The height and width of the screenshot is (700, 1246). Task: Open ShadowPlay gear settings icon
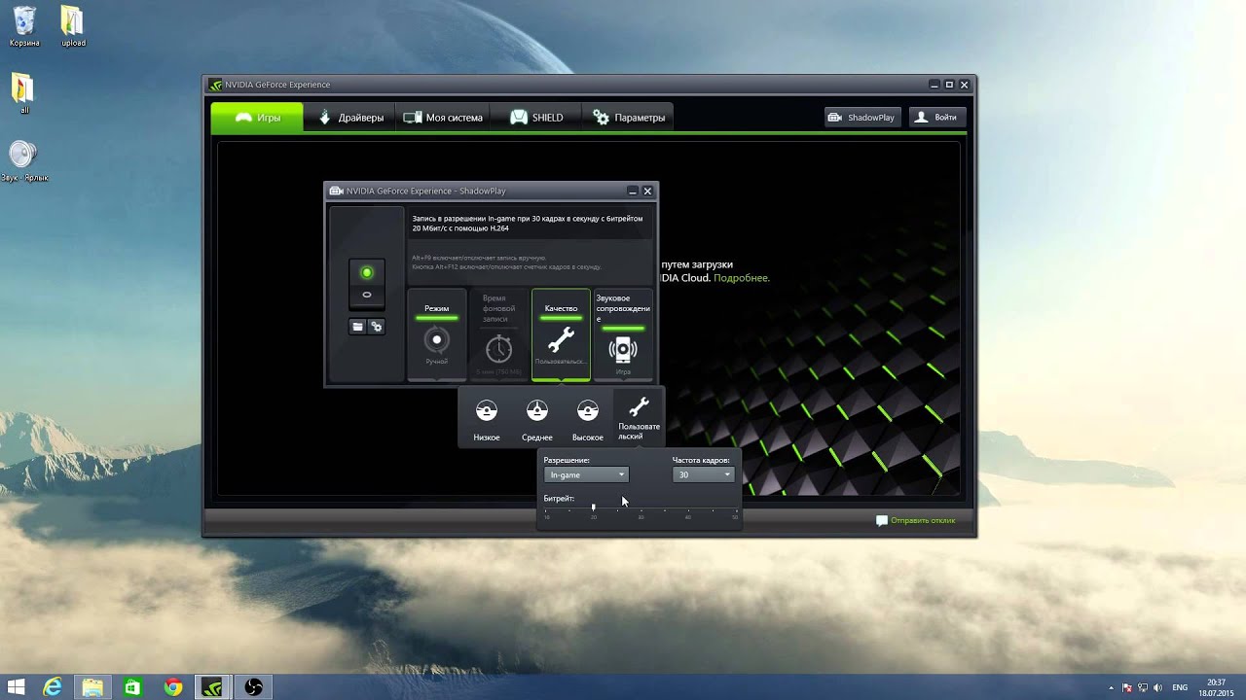click(x=376, y=327)
